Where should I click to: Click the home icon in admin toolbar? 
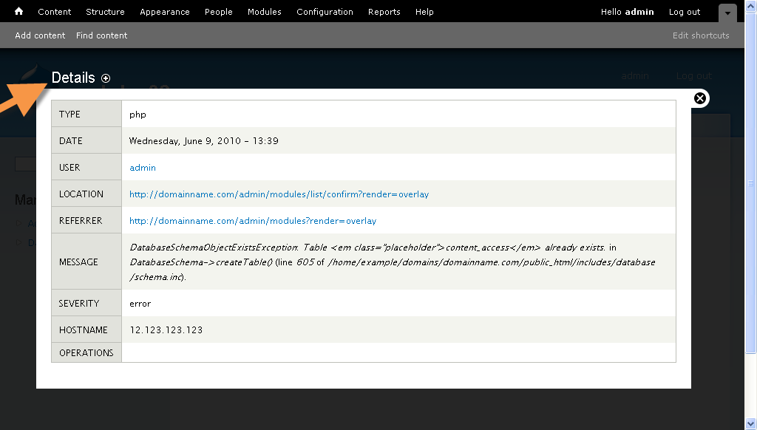point(19,11)
